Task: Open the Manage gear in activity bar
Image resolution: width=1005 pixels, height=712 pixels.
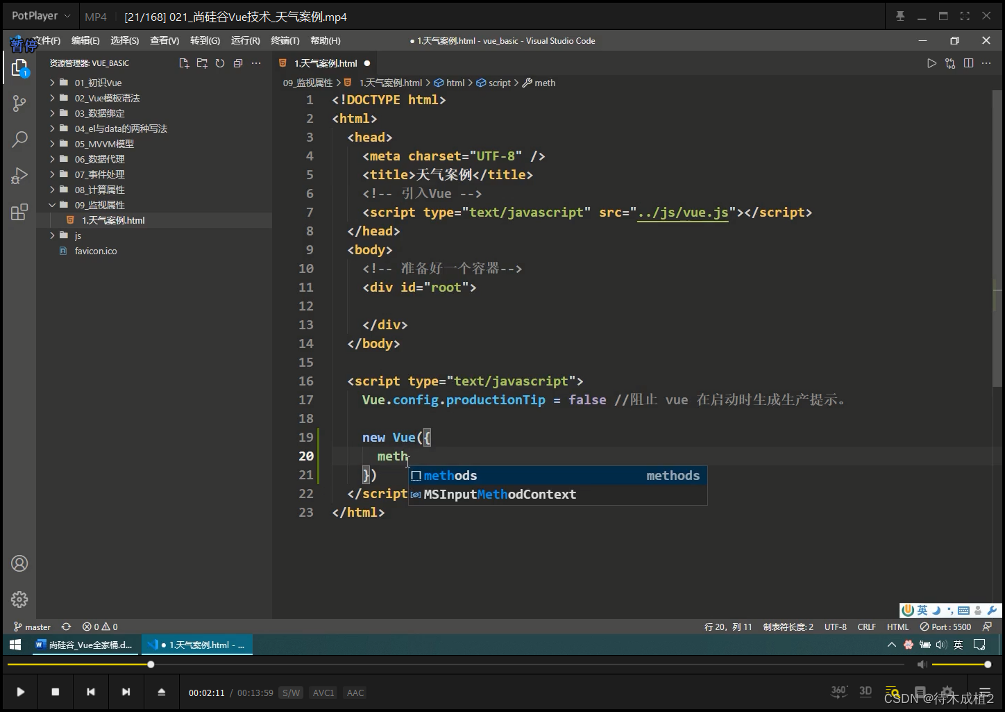Action: point(19,599)
